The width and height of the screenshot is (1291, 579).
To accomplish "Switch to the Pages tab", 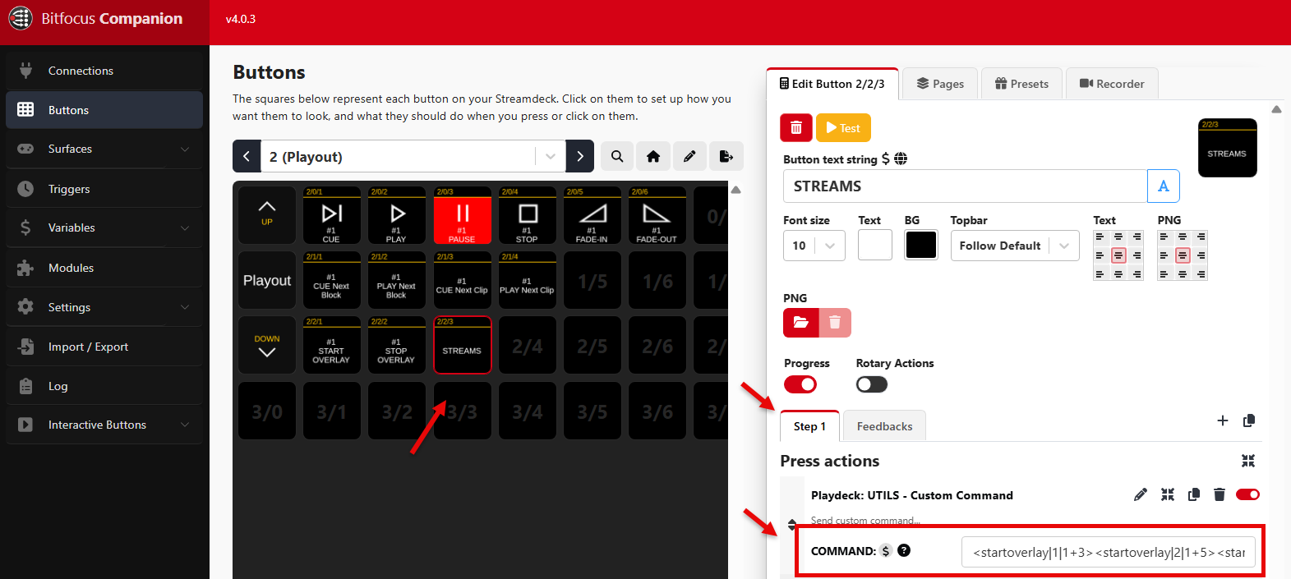I will [x=940, y=84].
